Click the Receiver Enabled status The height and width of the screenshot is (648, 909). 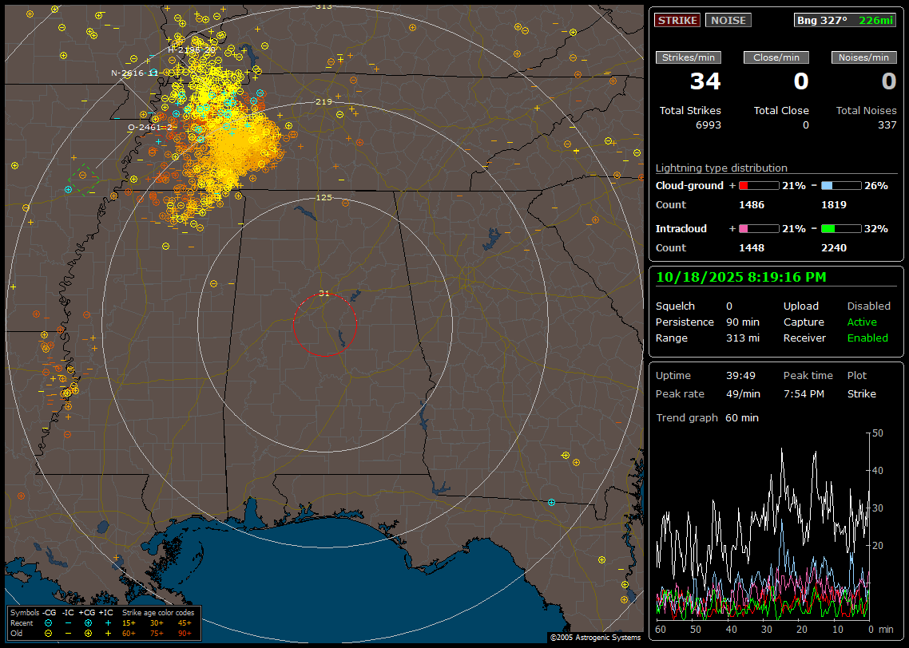click(x=867, y=338)
